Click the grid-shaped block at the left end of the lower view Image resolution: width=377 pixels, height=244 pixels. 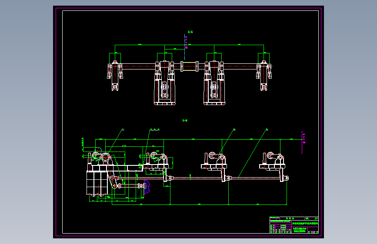[x=97, y=183]
